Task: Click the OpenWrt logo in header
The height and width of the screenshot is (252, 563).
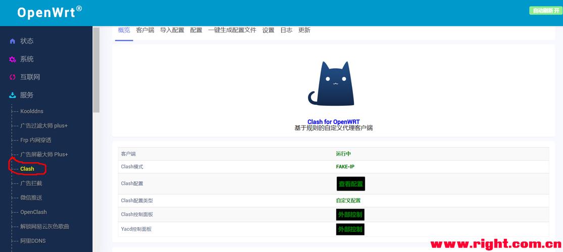Action: click(49, 13)
